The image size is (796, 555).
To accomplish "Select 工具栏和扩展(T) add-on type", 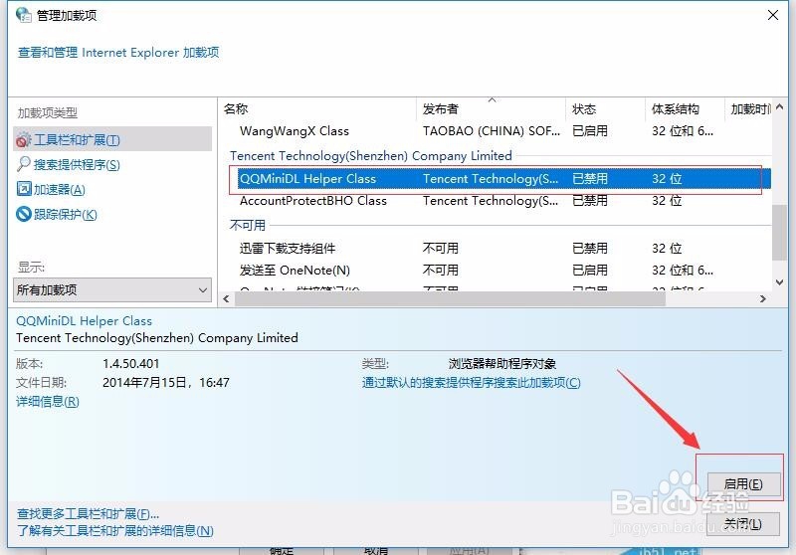I will pyautogui.click(x=112, y=139).
